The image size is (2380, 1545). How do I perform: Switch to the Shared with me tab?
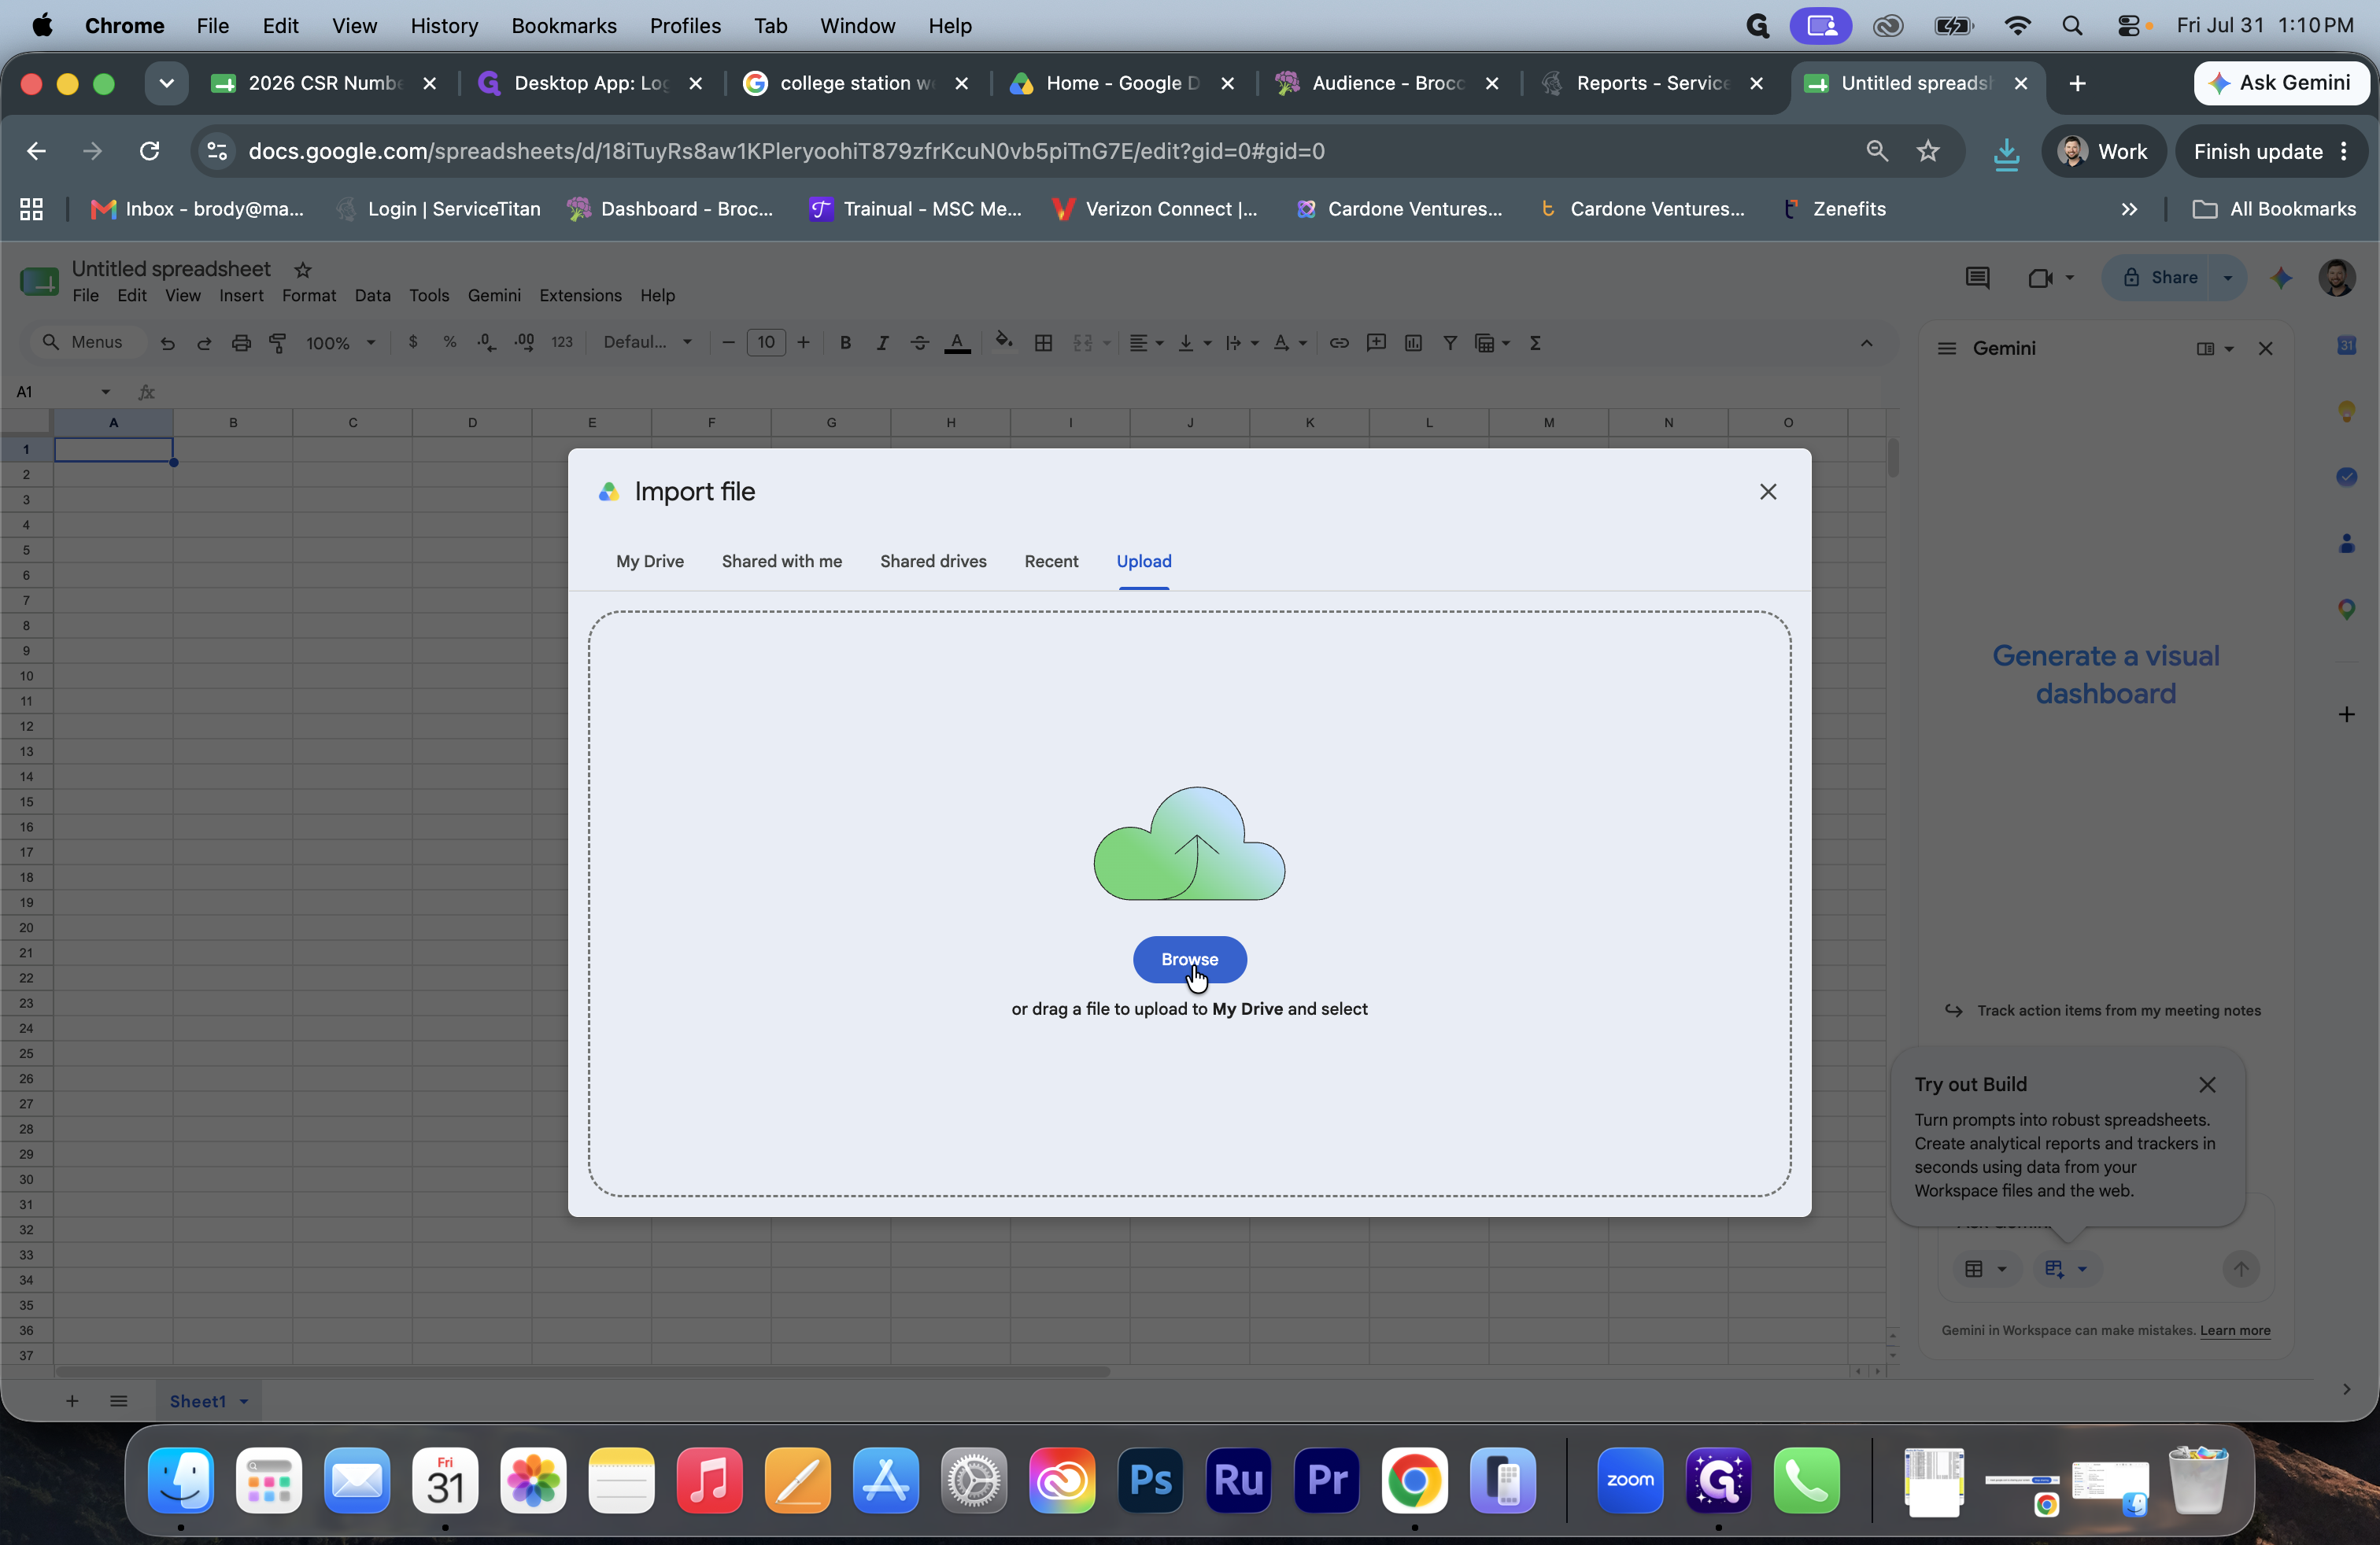point(781,561)
